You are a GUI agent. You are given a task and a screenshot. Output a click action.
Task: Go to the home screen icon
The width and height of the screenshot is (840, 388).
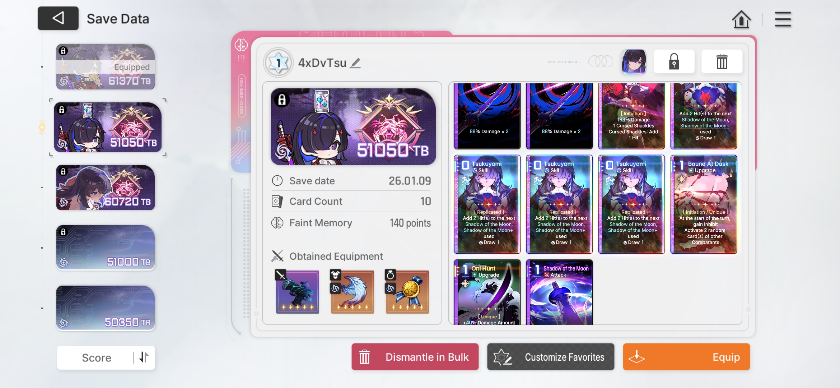(x=741, y=19)
